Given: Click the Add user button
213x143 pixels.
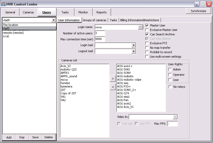Looking at the screenshot, I should click(x=9, y=137).
